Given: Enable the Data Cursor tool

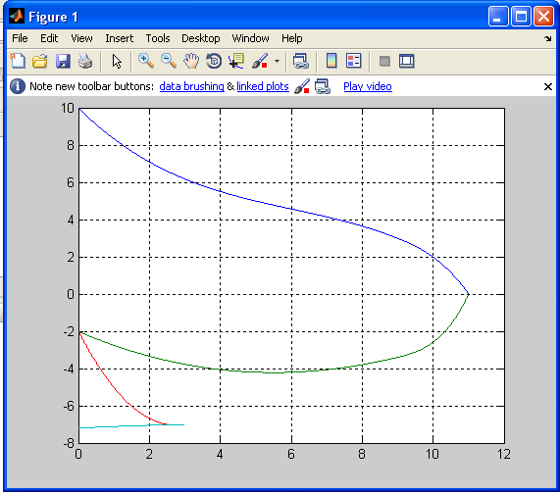Looking at the screenshot, I should pyautogui.click(x=236, y=61).
